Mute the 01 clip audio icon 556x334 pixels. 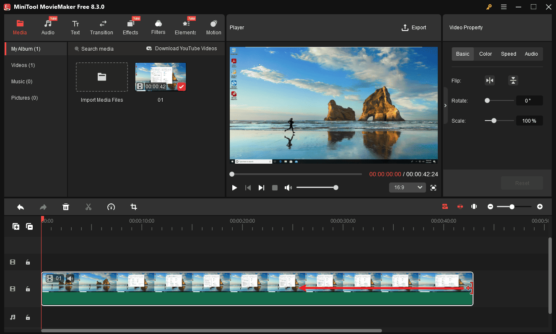(70, 278)
